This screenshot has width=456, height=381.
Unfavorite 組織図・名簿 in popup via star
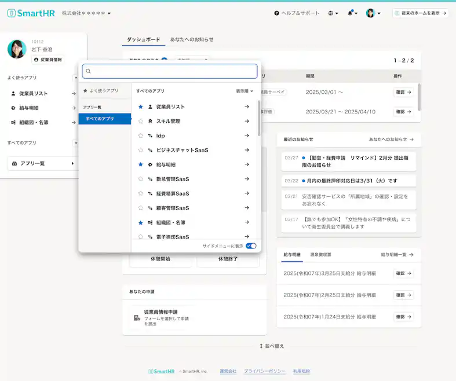click(141, 222)
